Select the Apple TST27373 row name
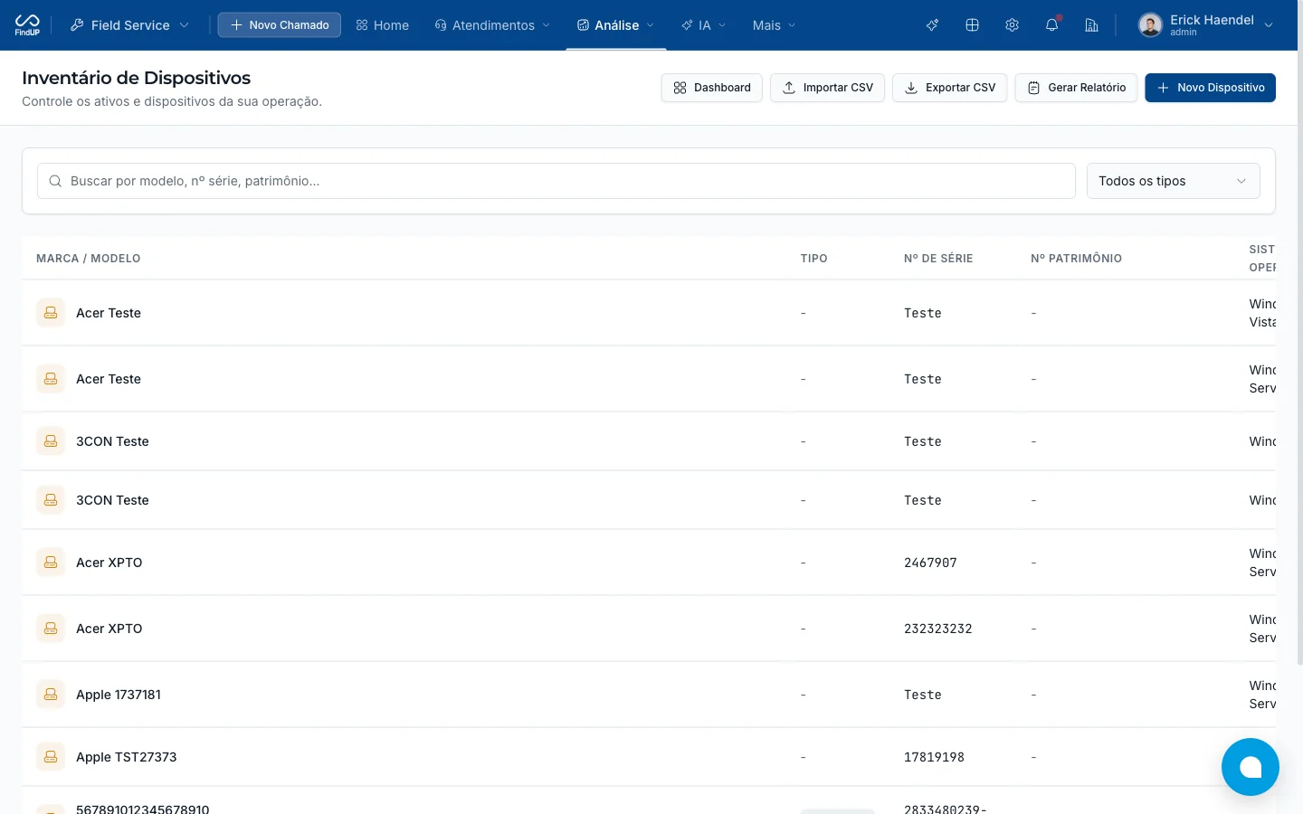 (127, 757)
